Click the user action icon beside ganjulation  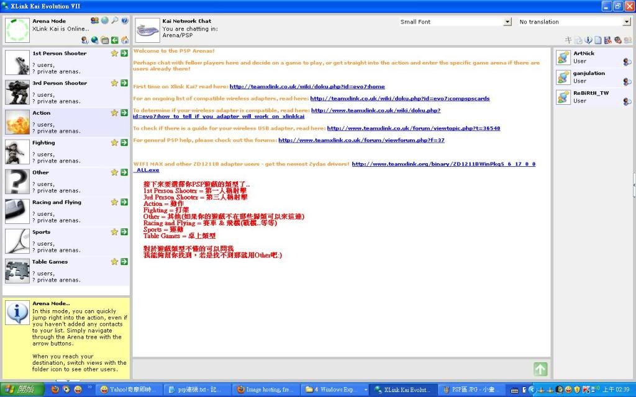[x=627, y=81]
